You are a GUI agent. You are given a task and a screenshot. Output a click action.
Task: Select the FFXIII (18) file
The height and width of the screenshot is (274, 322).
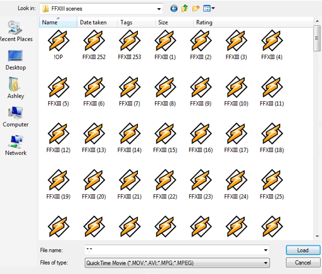tap(272, 138)
